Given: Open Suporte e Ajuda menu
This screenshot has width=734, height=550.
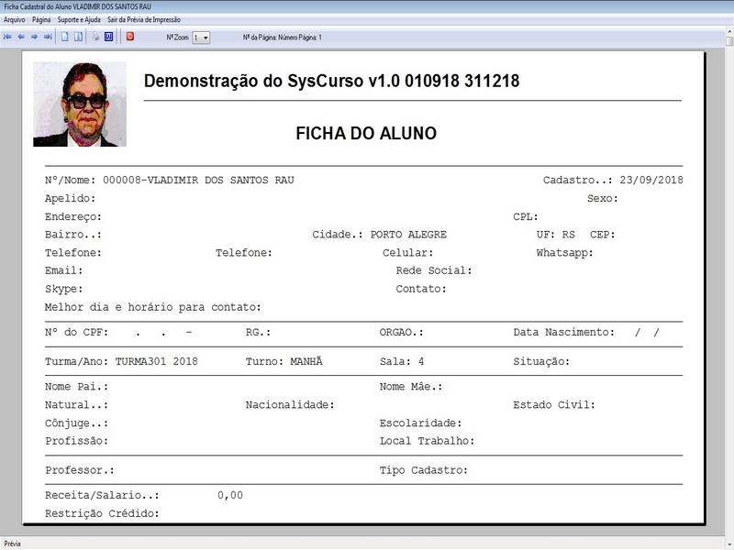Looking at the screenshot, I should point(79,19).
